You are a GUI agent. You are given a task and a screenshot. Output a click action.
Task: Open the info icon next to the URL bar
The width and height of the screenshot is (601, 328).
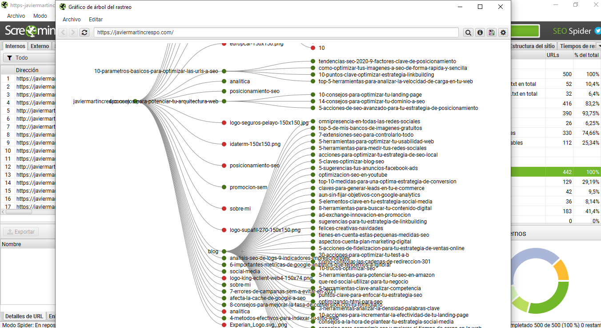coord(480,32)
